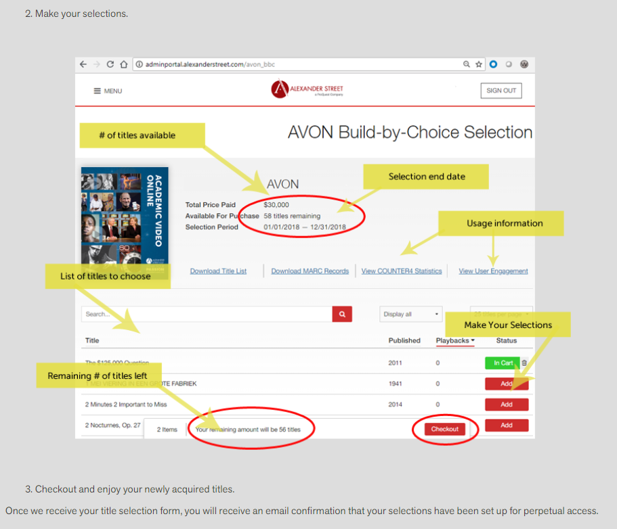Click the browser forward arrow
This screenshot has width=617, height=529.
(x=97, y=64)
